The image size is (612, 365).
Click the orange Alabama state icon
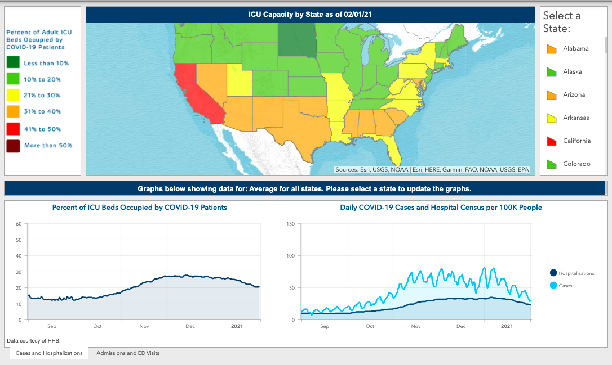pyautogui.click(x=552, y=49)
